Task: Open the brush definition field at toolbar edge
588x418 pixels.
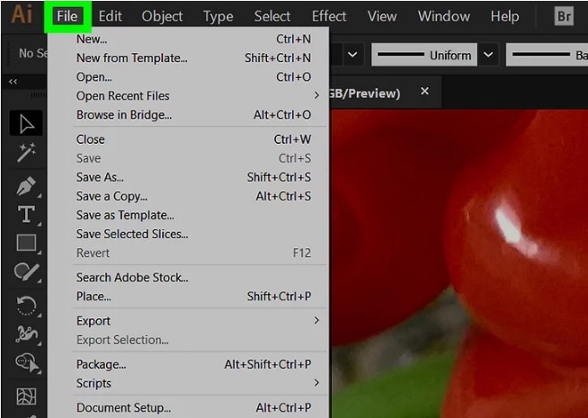Action: 548,55
